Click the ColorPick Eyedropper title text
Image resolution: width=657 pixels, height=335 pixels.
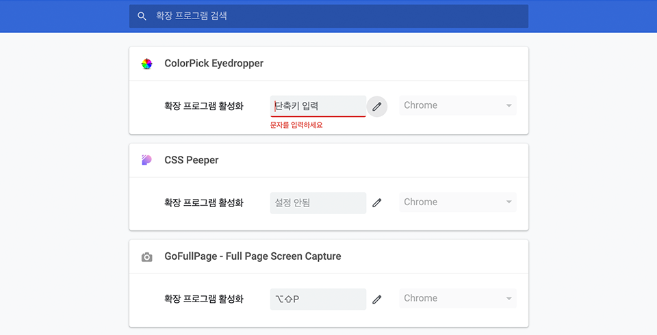(214, 63)
